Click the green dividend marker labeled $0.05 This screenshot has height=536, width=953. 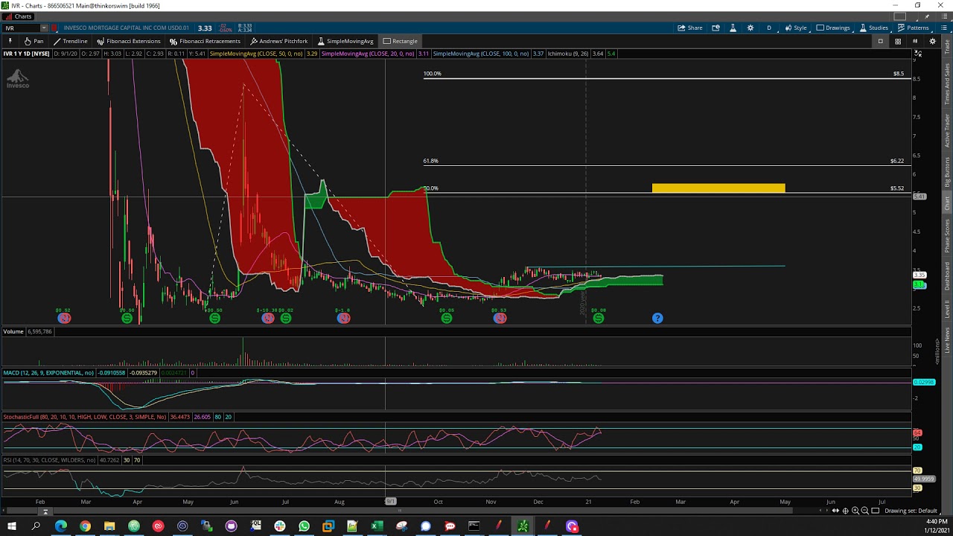tap(447, 318)
